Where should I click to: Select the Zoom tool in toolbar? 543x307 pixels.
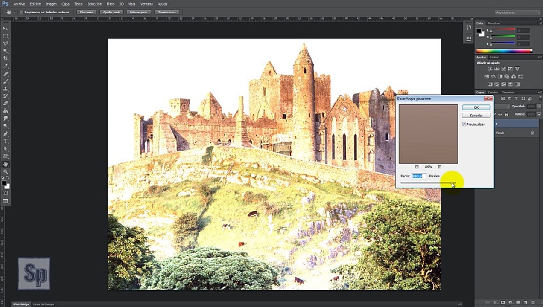coord(6,171)
